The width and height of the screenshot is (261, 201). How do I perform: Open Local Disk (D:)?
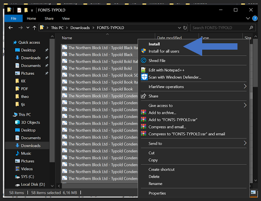(x=33, y=184)
